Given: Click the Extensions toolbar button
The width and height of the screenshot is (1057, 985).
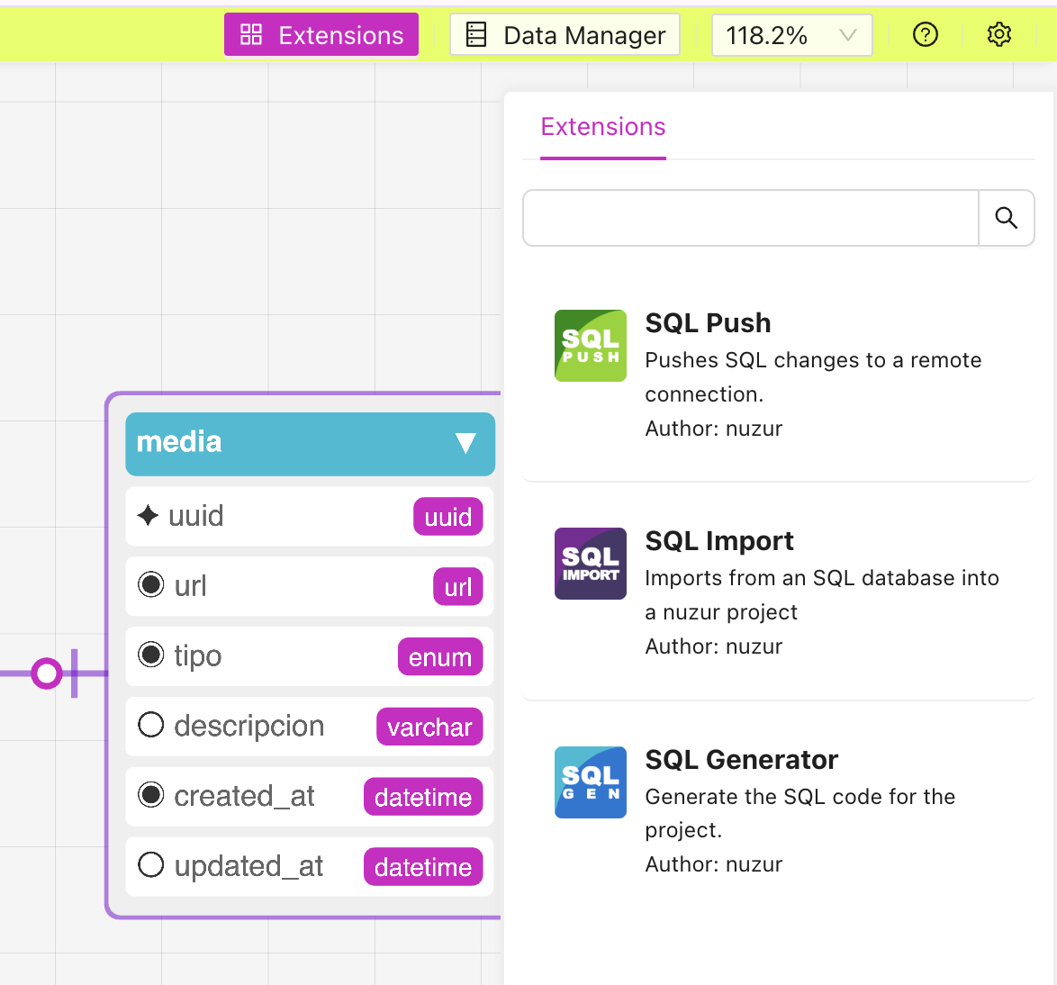Looking at the screenshot, I should (x=321, y=35).
